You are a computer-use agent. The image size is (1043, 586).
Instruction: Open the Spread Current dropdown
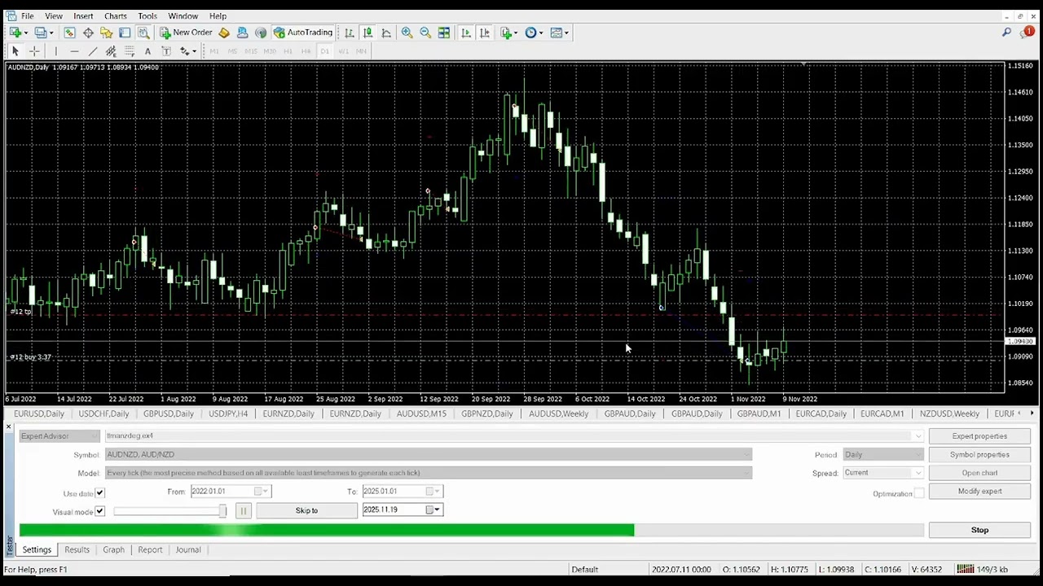pos(882,473)
